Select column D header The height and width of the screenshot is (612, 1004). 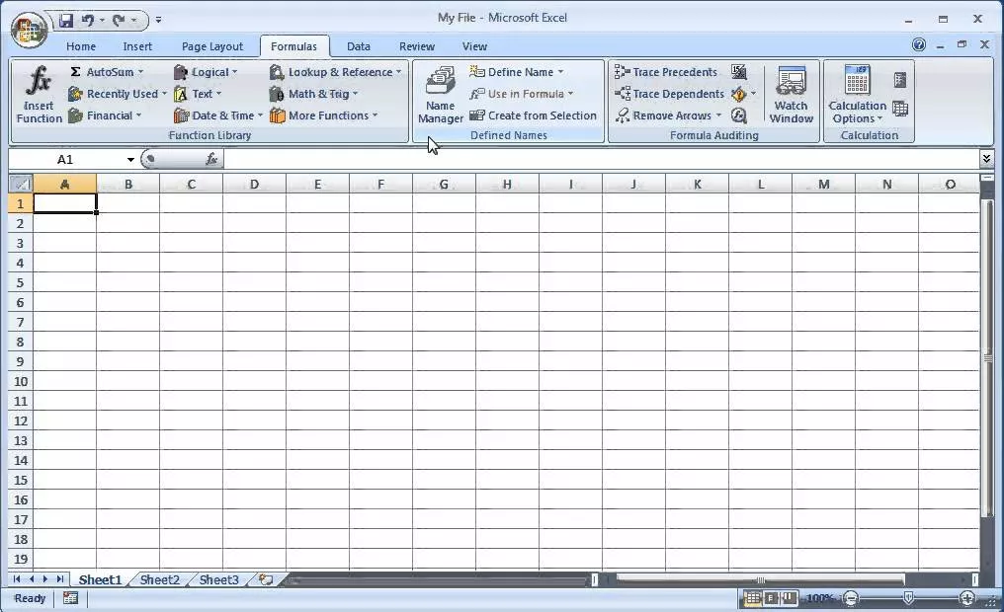coord(254,185)
